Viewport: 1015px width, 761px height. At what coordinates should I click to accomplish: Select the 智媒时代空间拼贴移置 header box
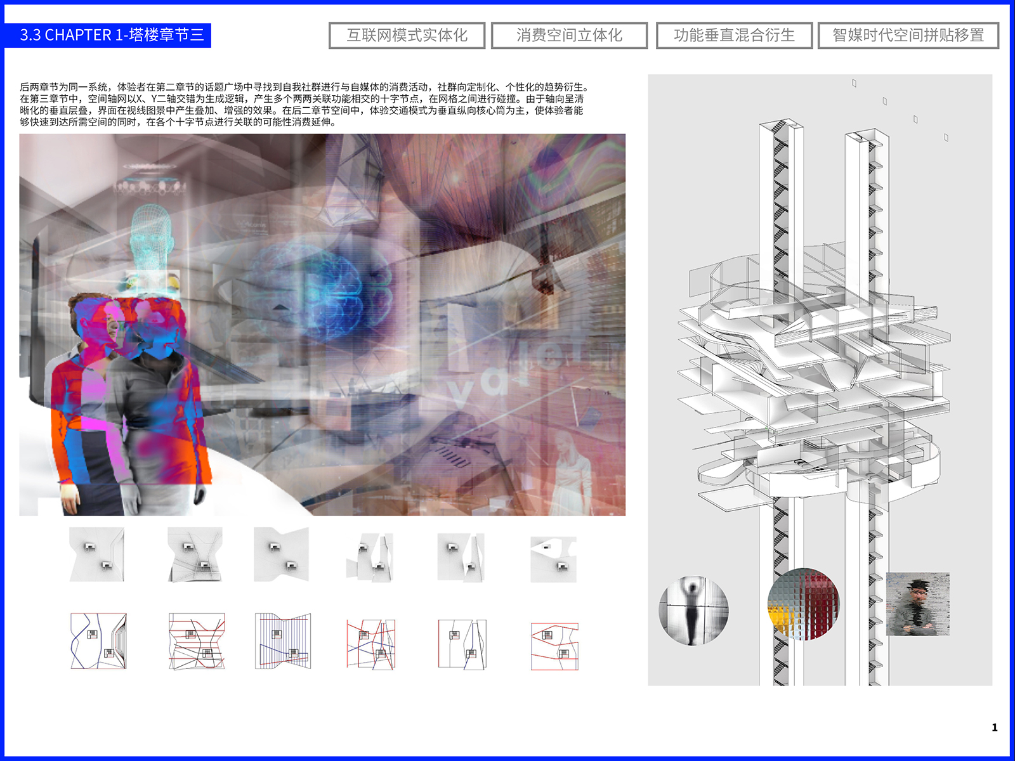coord(908,36)
